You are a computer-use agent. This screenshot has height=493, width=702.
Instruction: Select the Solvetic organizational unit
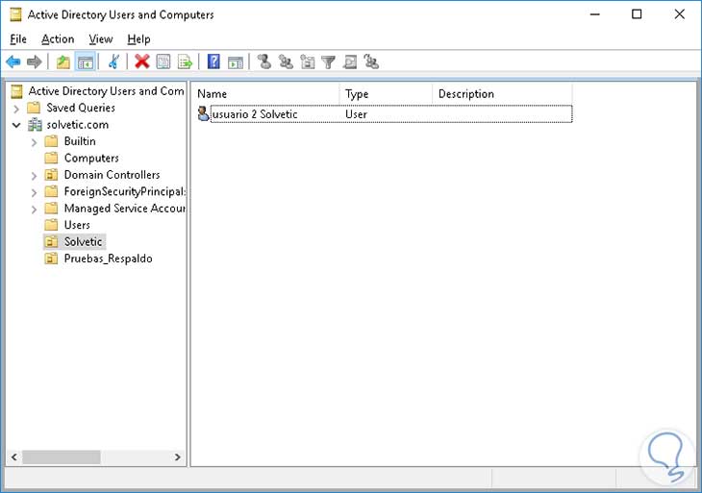84,241
